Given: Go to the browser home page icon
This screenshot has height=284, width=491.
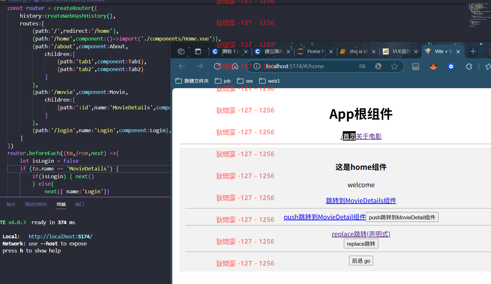Looking at the screenshot, I should pyautogui.click(x=235, y=66).
